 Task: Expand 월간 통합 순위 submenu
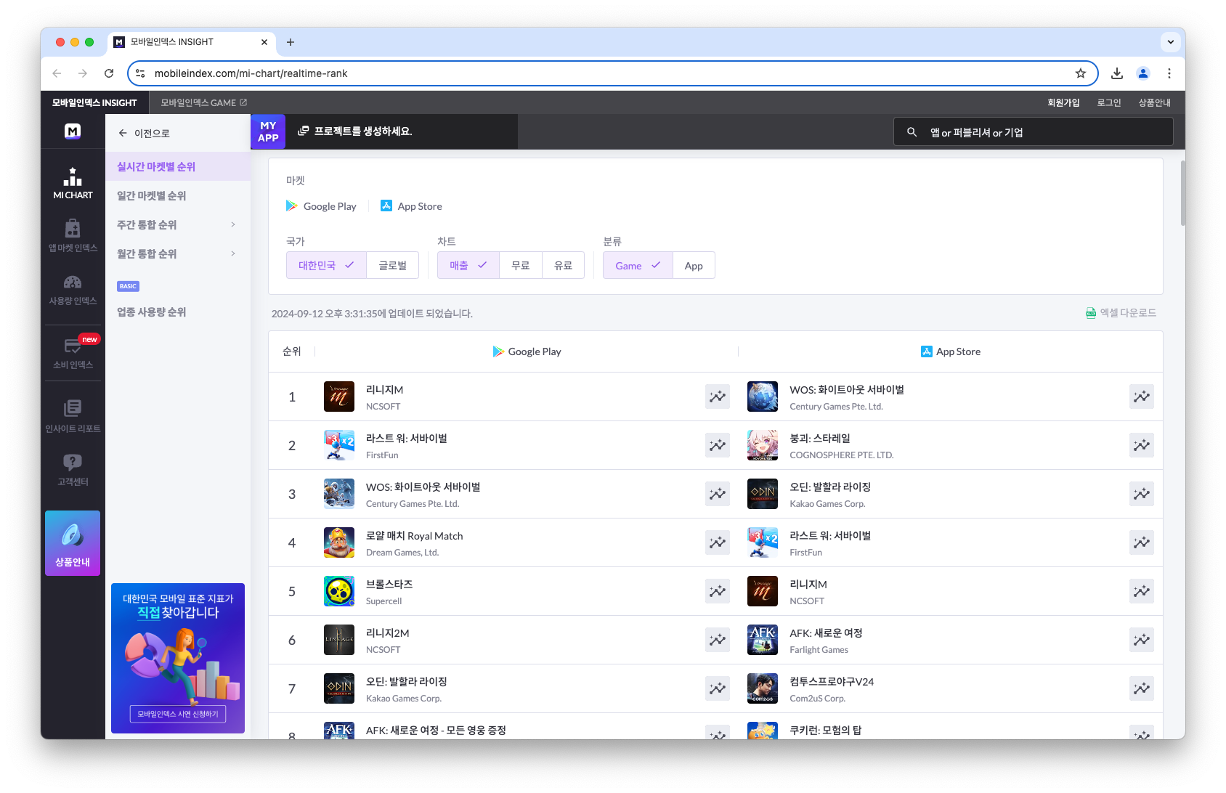pos(233,253)
